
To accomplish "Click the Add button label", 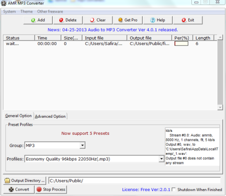I will 41,20.
